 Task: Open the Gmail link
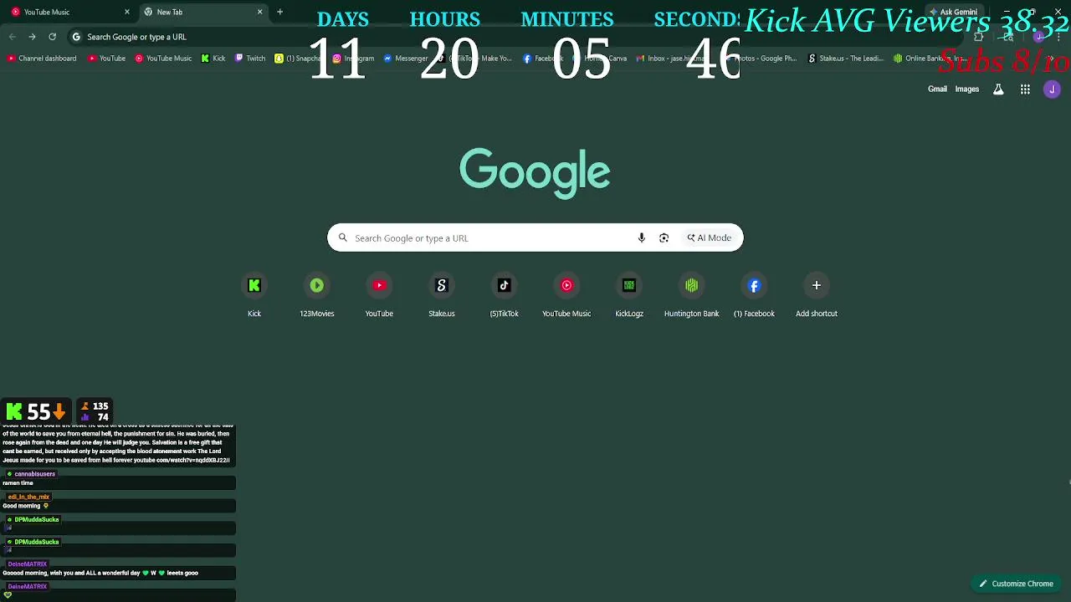pos(937,89)
